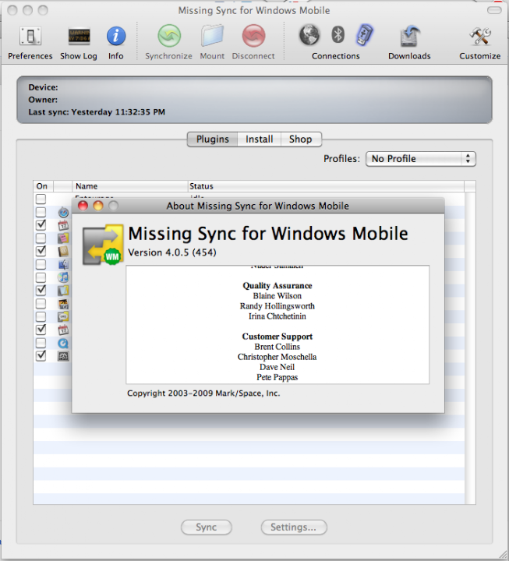The height and width of the screenshot is (561, 509).
Task: Select the folder sync plugin icon
Action: coord(63,291)
